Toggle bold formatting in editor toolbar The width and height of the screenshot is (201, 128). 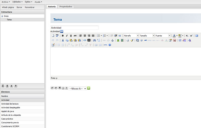(63, 36)
